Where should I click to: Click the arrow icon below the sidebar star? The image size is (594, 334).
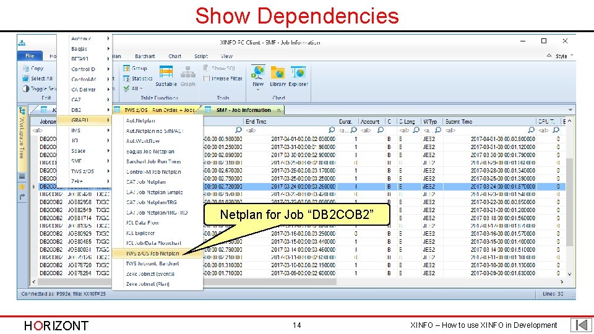point(22,197)
